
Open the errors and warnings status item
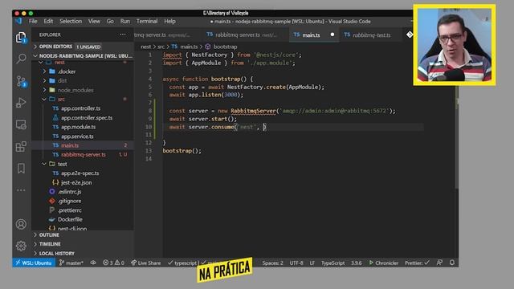pyautogui.click(x=113, y=263)
